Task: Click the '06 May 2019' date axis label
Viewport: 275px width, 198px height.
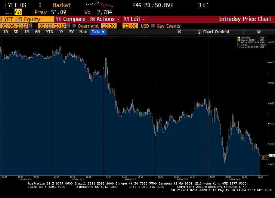Action: [26, 179]
